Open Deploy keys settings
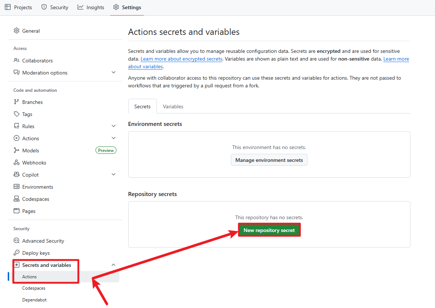The height and width of the screenshot is (308, 435). (65, 253)
